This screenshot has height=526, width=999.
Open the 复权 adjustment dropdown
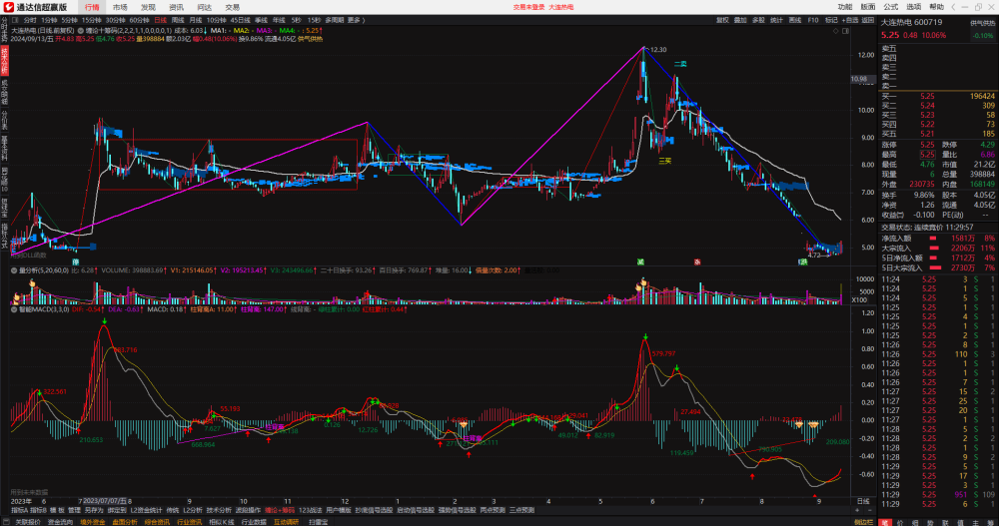pos(722,20)
